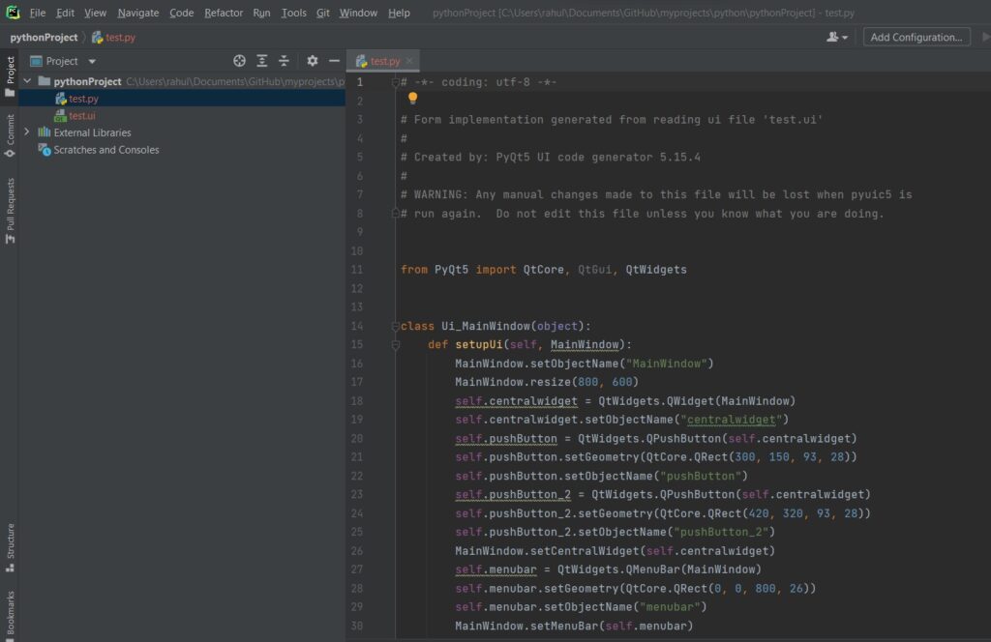
Task: Toggle the Pull Requests tool window
Action: [10, 210]
